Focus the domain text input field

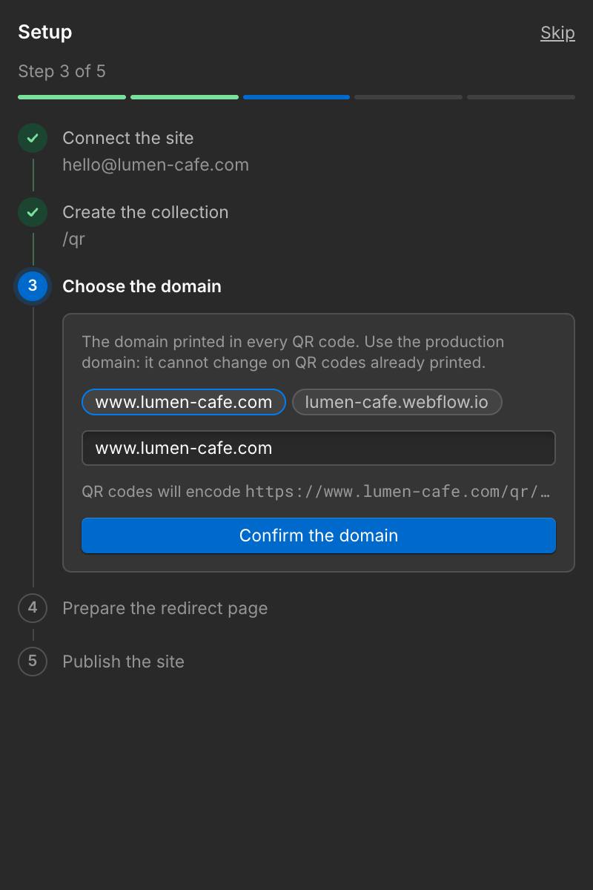coord(319,448)
